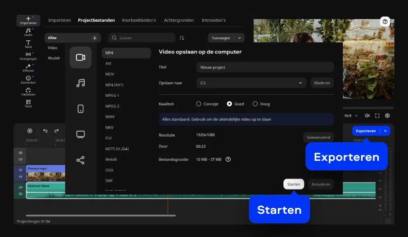Switch to the Achtergronden tab
Screen dimensions: 408x237
pyautogui.click(x=179, y=20)
